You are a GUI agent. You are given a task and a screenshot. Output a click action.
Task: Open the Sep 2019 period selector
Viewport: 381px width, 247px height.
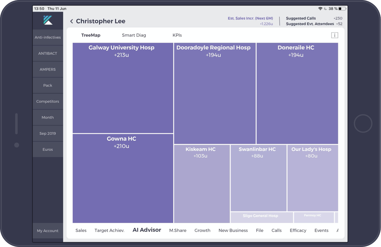[x=48, y=134]
